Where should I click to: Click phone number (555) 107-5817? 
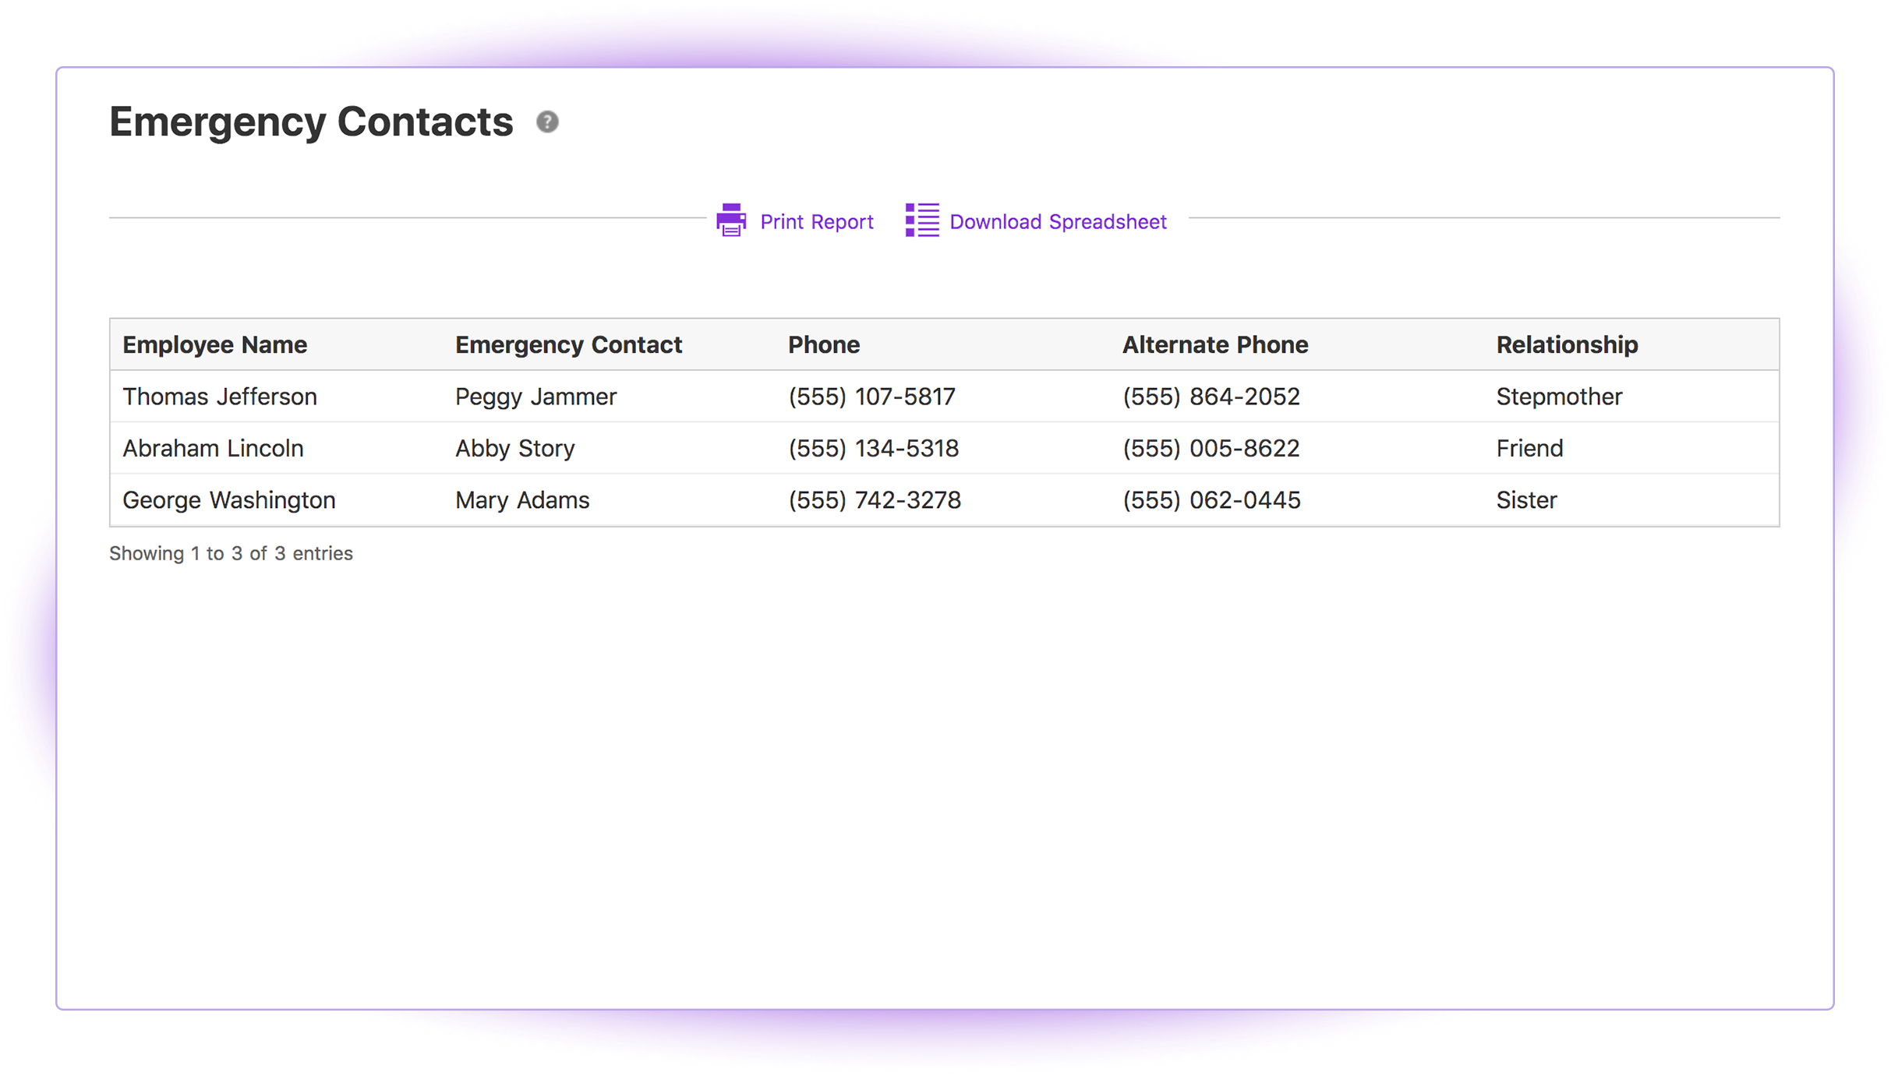tap(871, 397)
